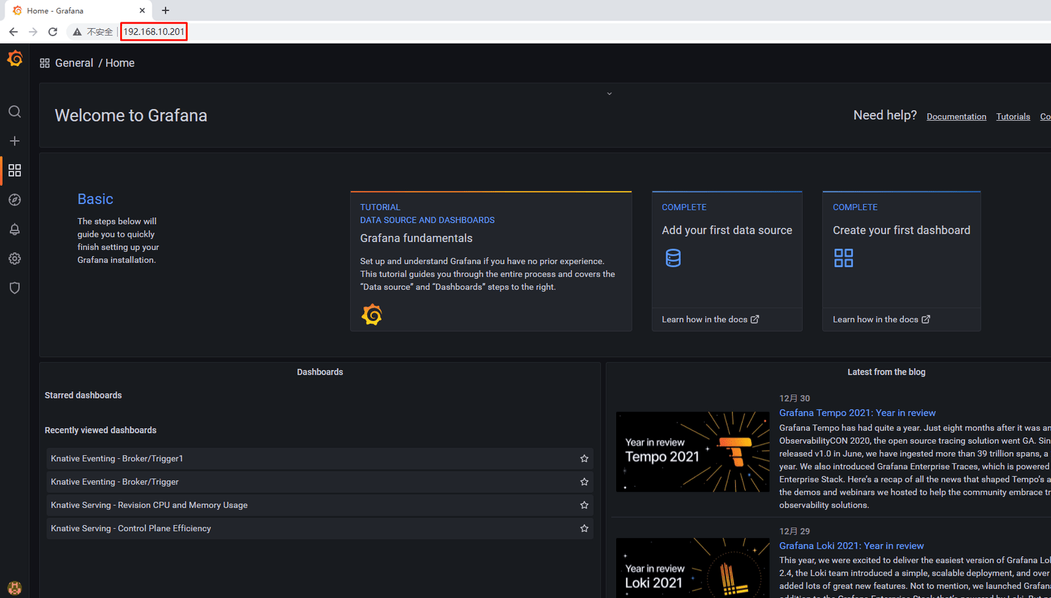Open Knative Serving - Control Plane Efficiency
Image resolution: width=1051 pixels, height=598 pixels.
click(x=319, y=528)
